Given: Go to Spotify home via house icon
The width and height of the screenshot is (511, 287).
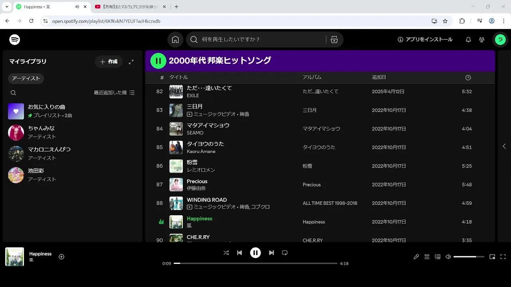Looking at the screenshot, I should (x=175, y=39).
